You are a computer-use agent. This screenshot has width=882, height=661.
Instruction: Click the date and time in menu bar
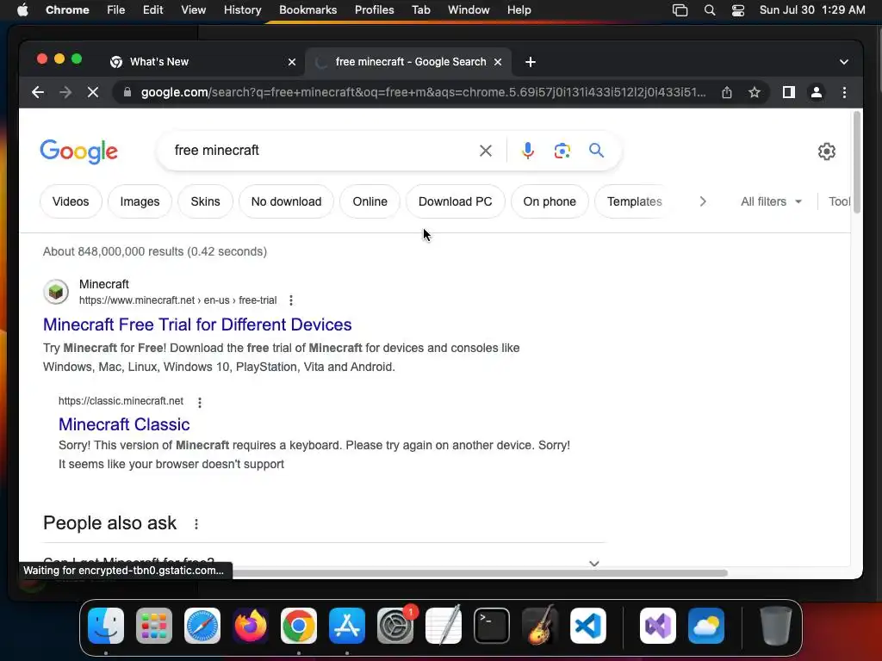coord(812,10)
